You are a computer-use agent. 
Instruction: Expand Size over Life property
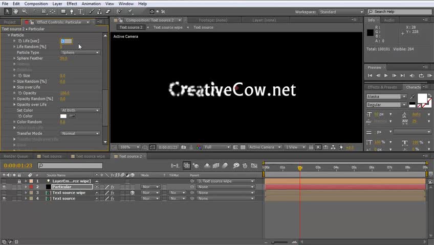(x=14, y=87)
